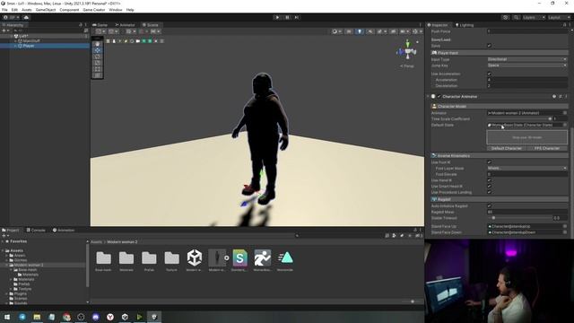574x323 pixels.
Task: Open Character Animator preset settings icon
Action: [561, 97]
